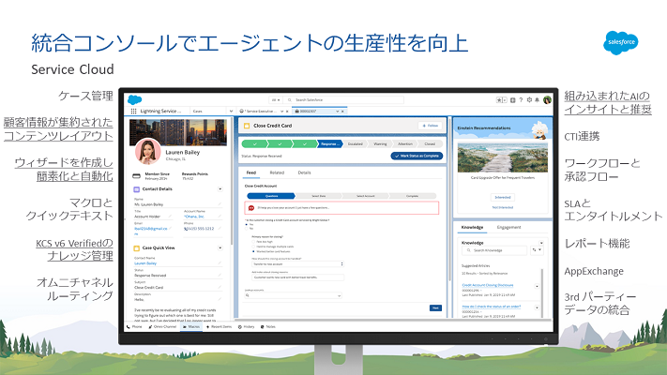The image size is (667, 375).
Task: Collapse the Contact Details section arrow
Action: pyautogui.click(x=220, y=189)
